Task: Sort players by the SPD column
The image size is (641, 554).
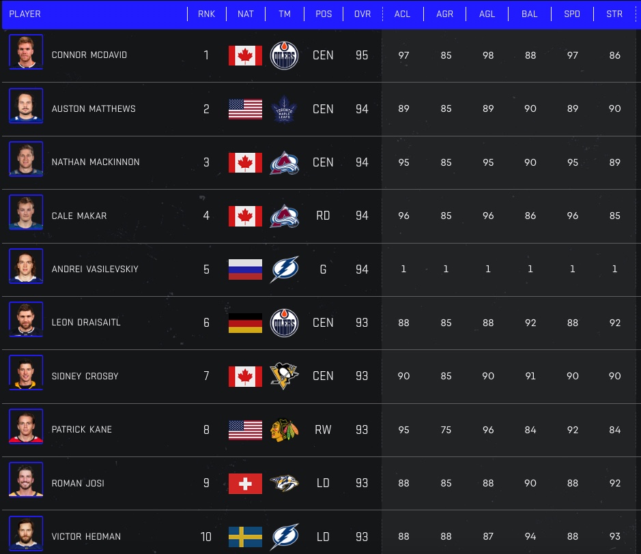Action: pyautogui.click(x=572, y=14)
